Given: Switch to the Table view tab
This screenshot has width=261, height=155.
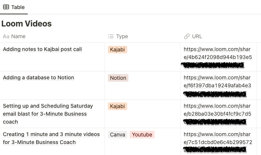Looking at the screenshot, I should pos(14,7).
